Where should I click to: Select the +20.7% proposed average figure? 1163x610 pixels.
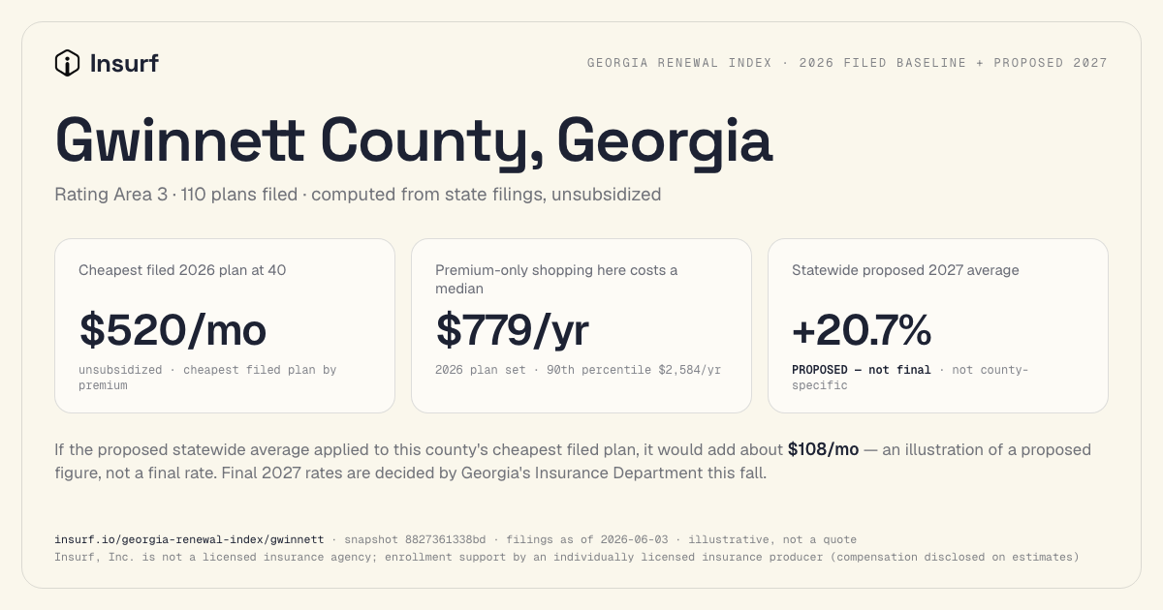[x=862, y=329]
